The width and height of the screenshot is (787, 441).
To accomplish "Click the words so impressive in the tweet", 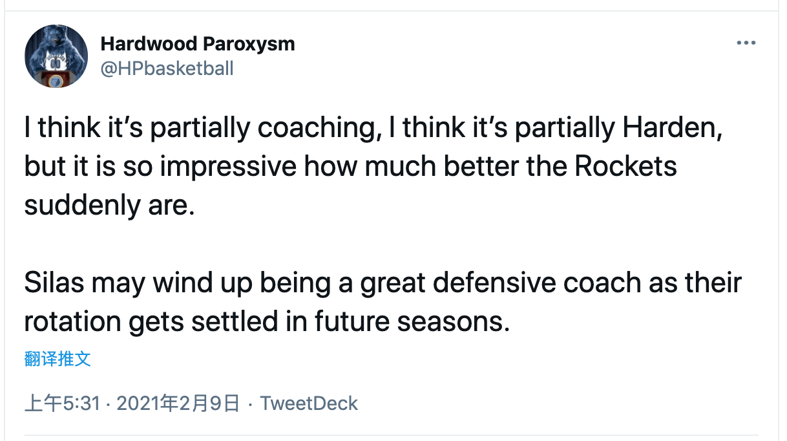I will 213,167.
